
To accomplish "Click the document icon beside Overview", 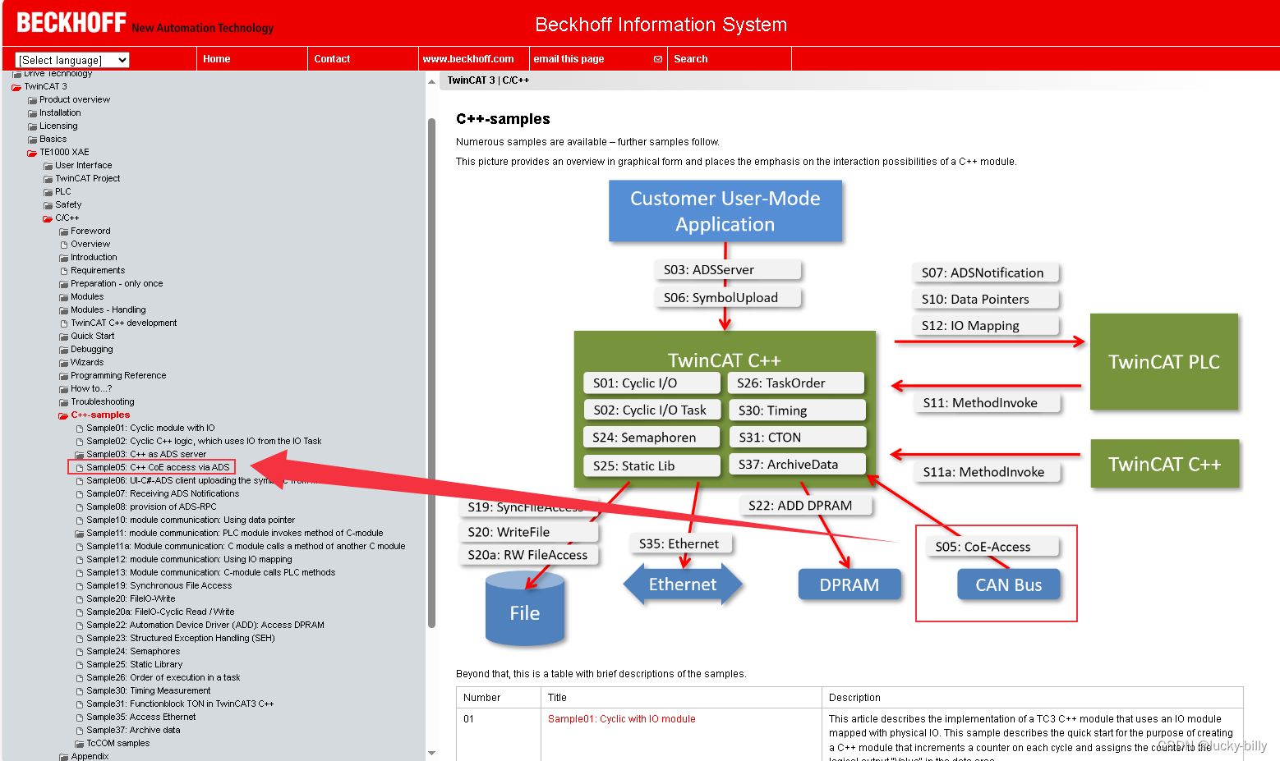I will (64, 244).
